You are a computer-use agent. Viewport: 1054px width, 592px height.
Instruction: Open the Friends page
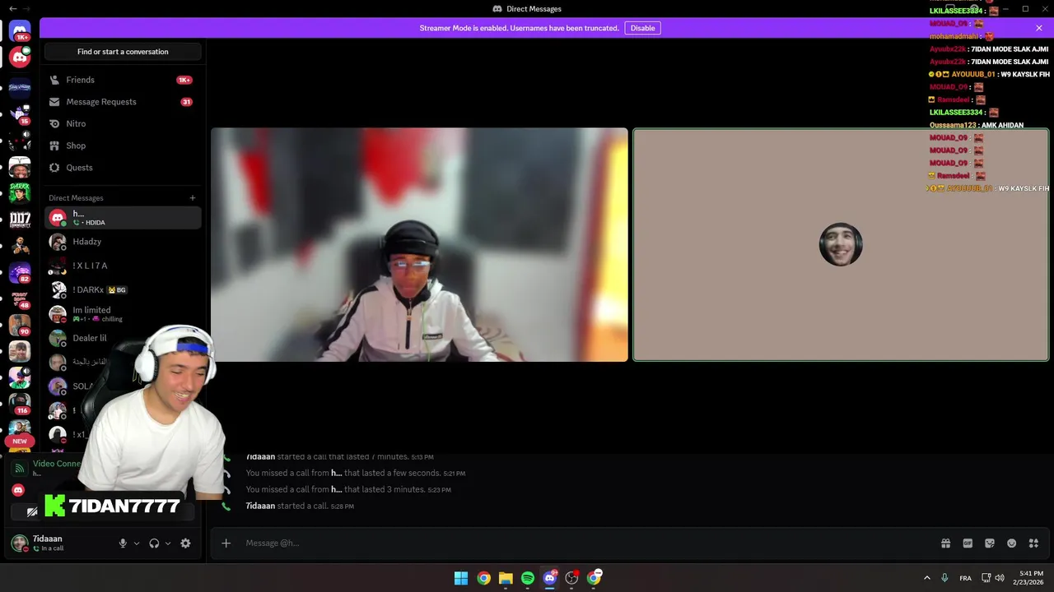click(x=123, y=80)
